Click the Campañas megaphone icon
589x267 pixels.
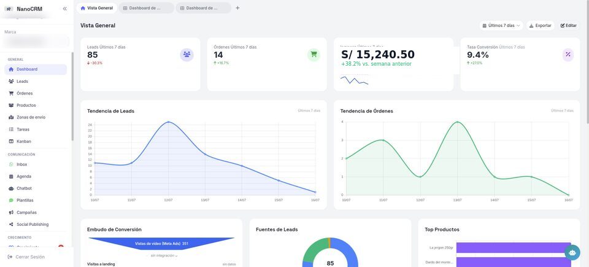[11, 212]
